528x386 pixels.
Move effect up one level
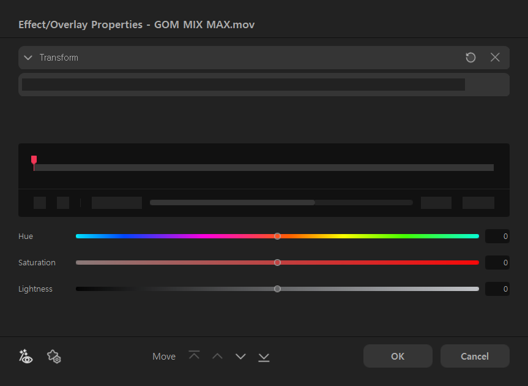tap(217, 356)
